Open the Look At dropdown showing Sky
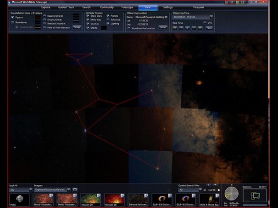The height and width of the screenshot is (208, 278). (21, 190)
